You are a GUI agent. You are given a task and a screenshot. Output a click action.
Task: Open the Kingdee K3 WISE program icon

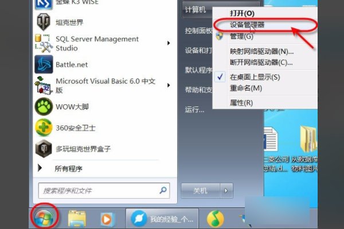point(44,4)
